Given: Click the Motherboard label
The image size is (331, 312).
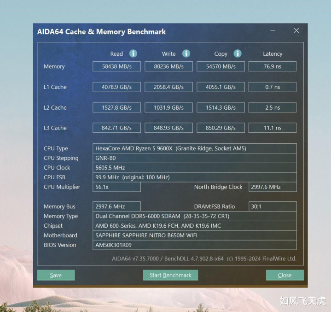Looking at the screenshot, I should (x=60, y=235).
